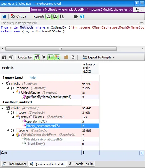
Task: Collapse CMeshCache+MeshEntry class node
Action: click(x=13, y=135)
